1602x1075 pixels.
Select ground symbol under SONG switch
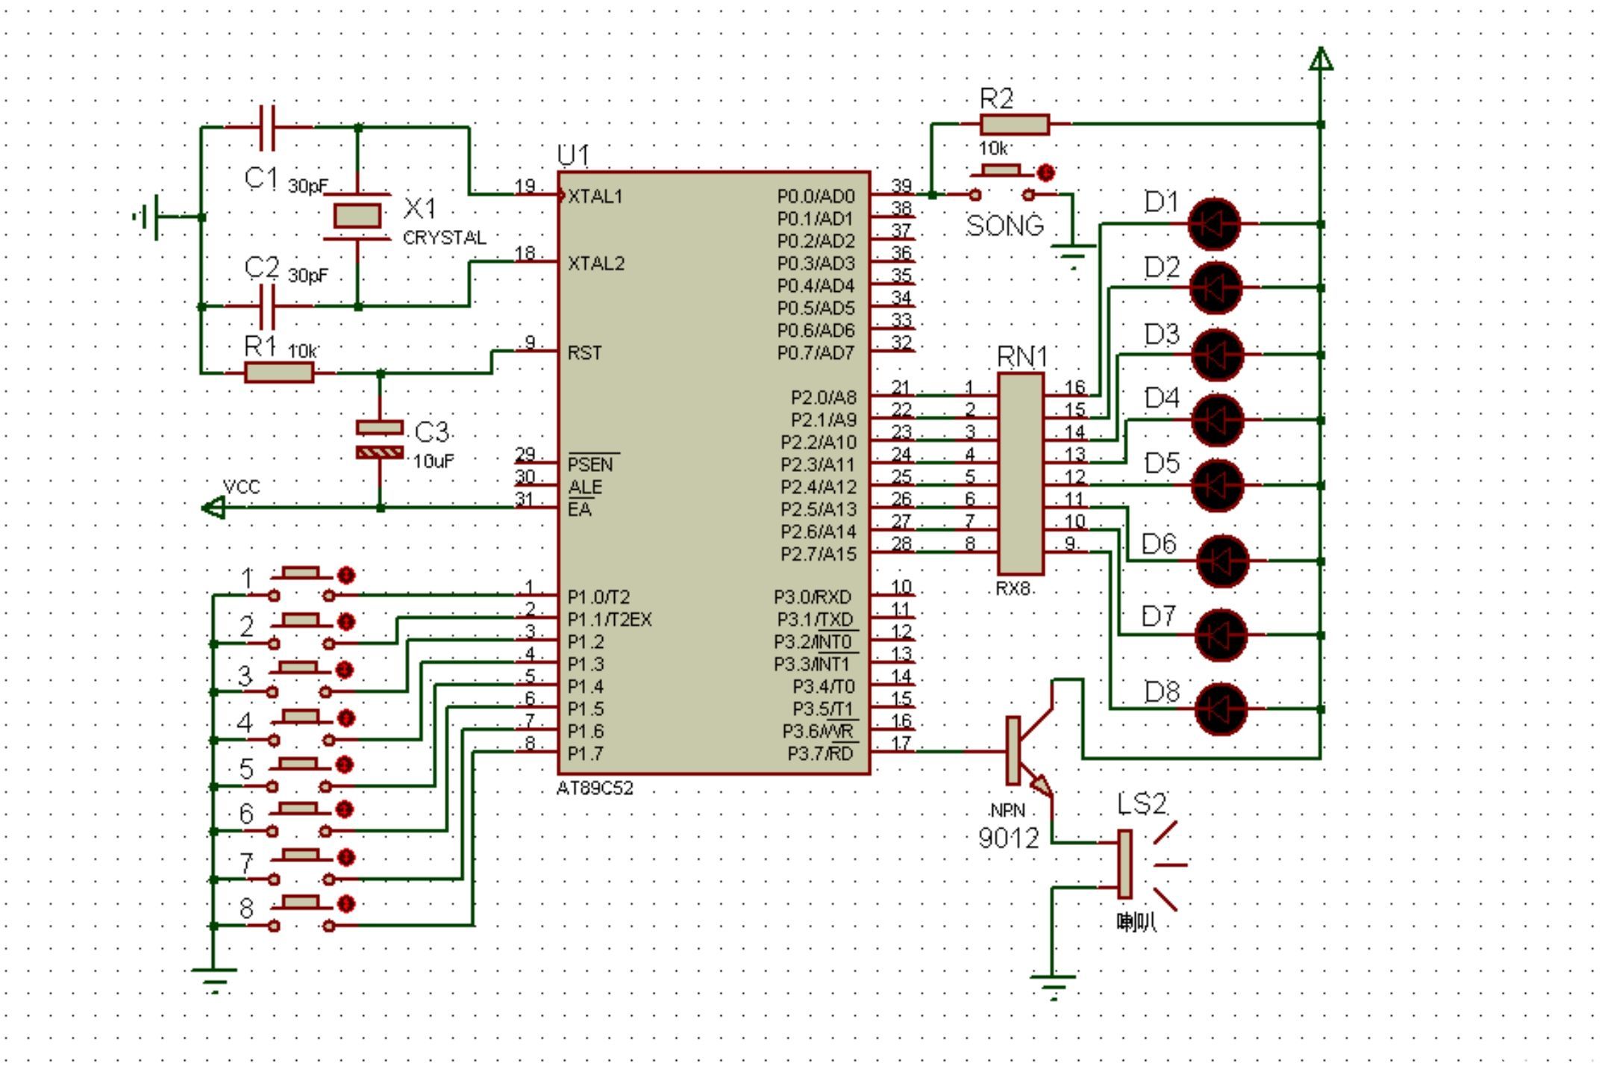click(x=1073, y=257)
